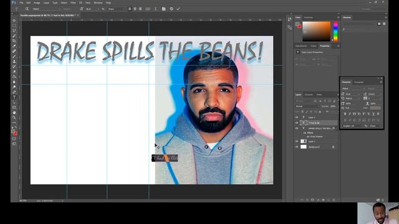399x224 pixels.
Task: Open the Character panel toggle in options bar
Action: (163, 9)
